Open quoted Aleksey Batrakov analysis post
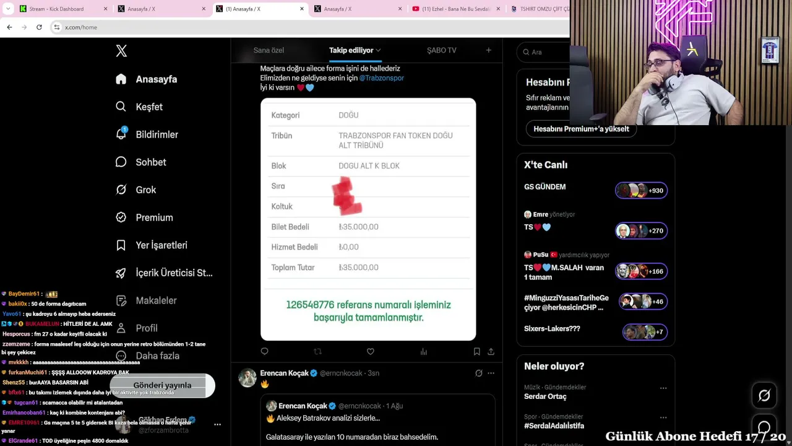The width and height of the screenshot is (792, 446). tap(378, 421)
